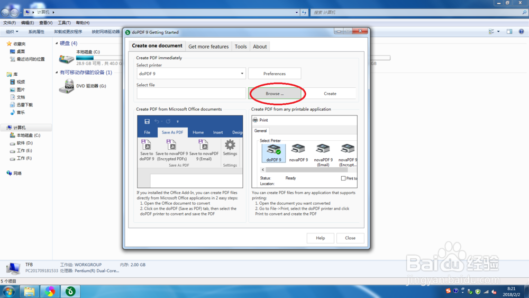Select 本地磁盘 (C:) drive icon in main pane
Screen dimensions: 529x298
tap(67, 58)
